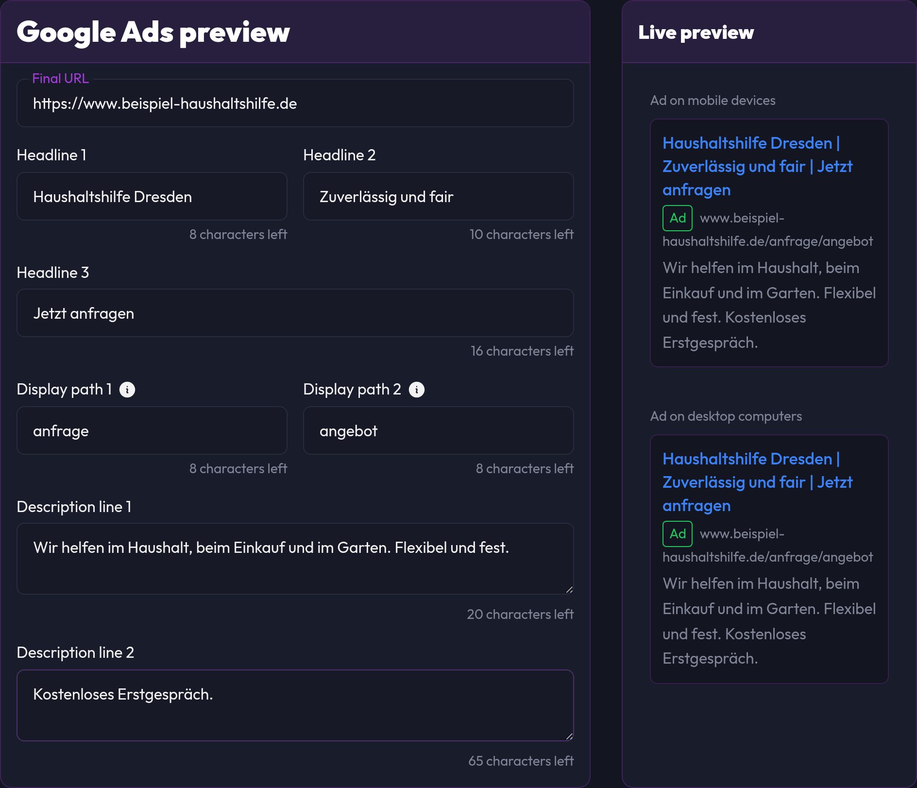Click the 'Description line 2' label
917x788 pixels.
pyautogui.click(x=75, y=652)
